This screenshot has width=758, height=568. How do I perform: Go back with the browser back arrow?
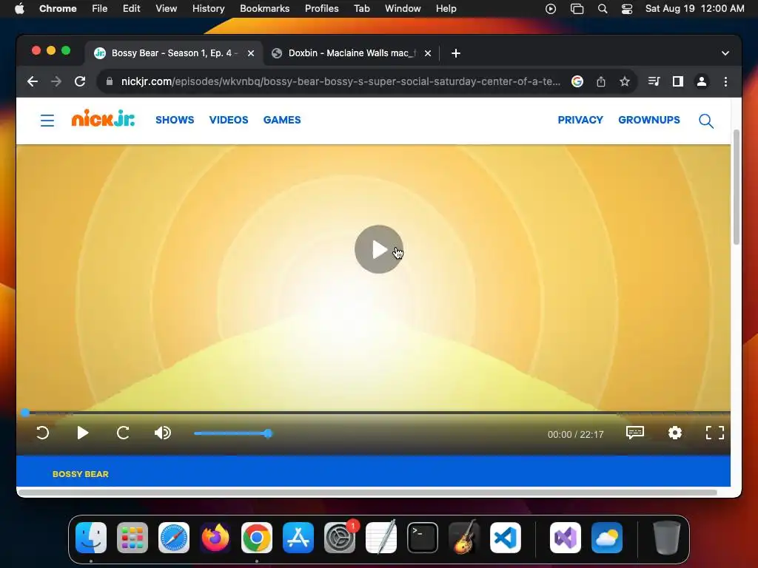(33, 81)
